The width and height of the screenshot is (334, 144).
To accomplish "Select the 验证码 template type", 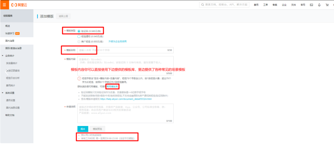I will (x=79, y=31).
